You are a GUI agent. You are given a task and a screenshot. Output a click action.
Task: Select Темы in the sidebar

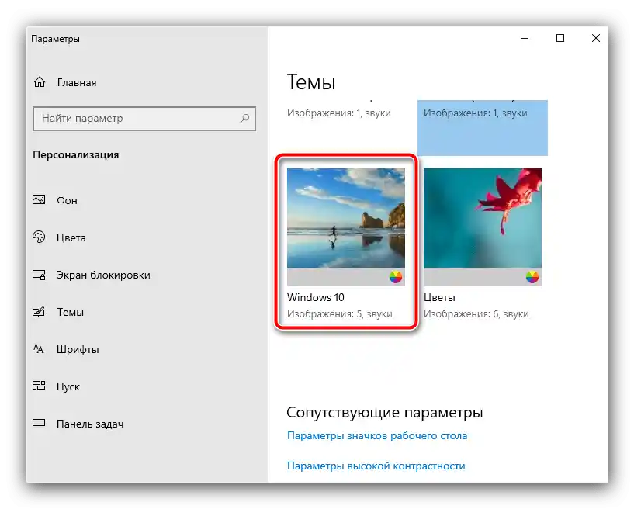tap(71, 312)
